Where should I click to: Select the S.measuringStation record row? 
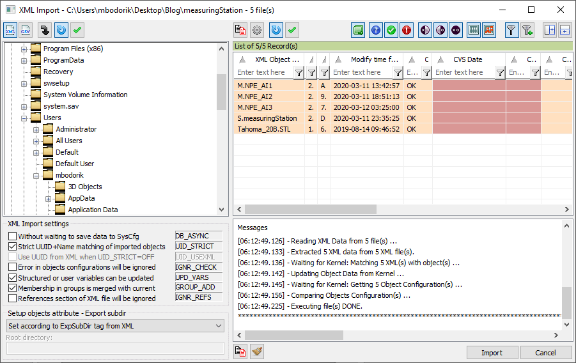point(403,118)
